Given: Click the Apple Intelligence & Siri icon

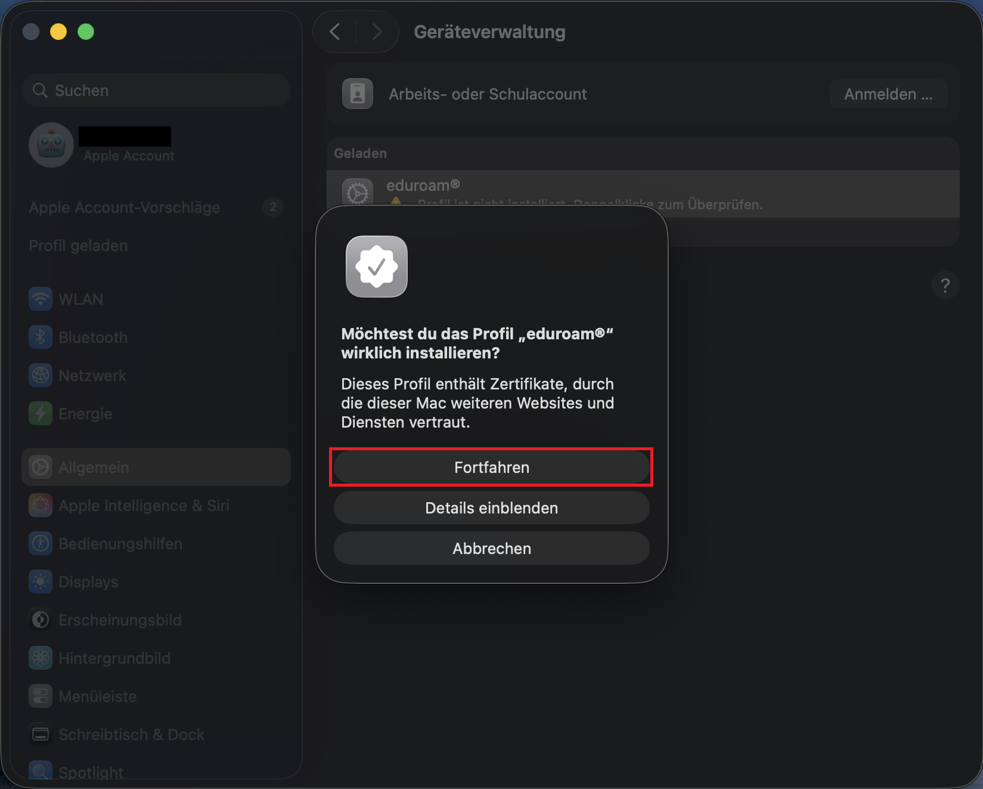Looking at the screenshot, I should coord(41,505).
